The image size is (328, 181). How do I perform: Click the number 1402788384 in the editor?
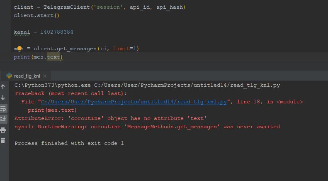point(57,32)
